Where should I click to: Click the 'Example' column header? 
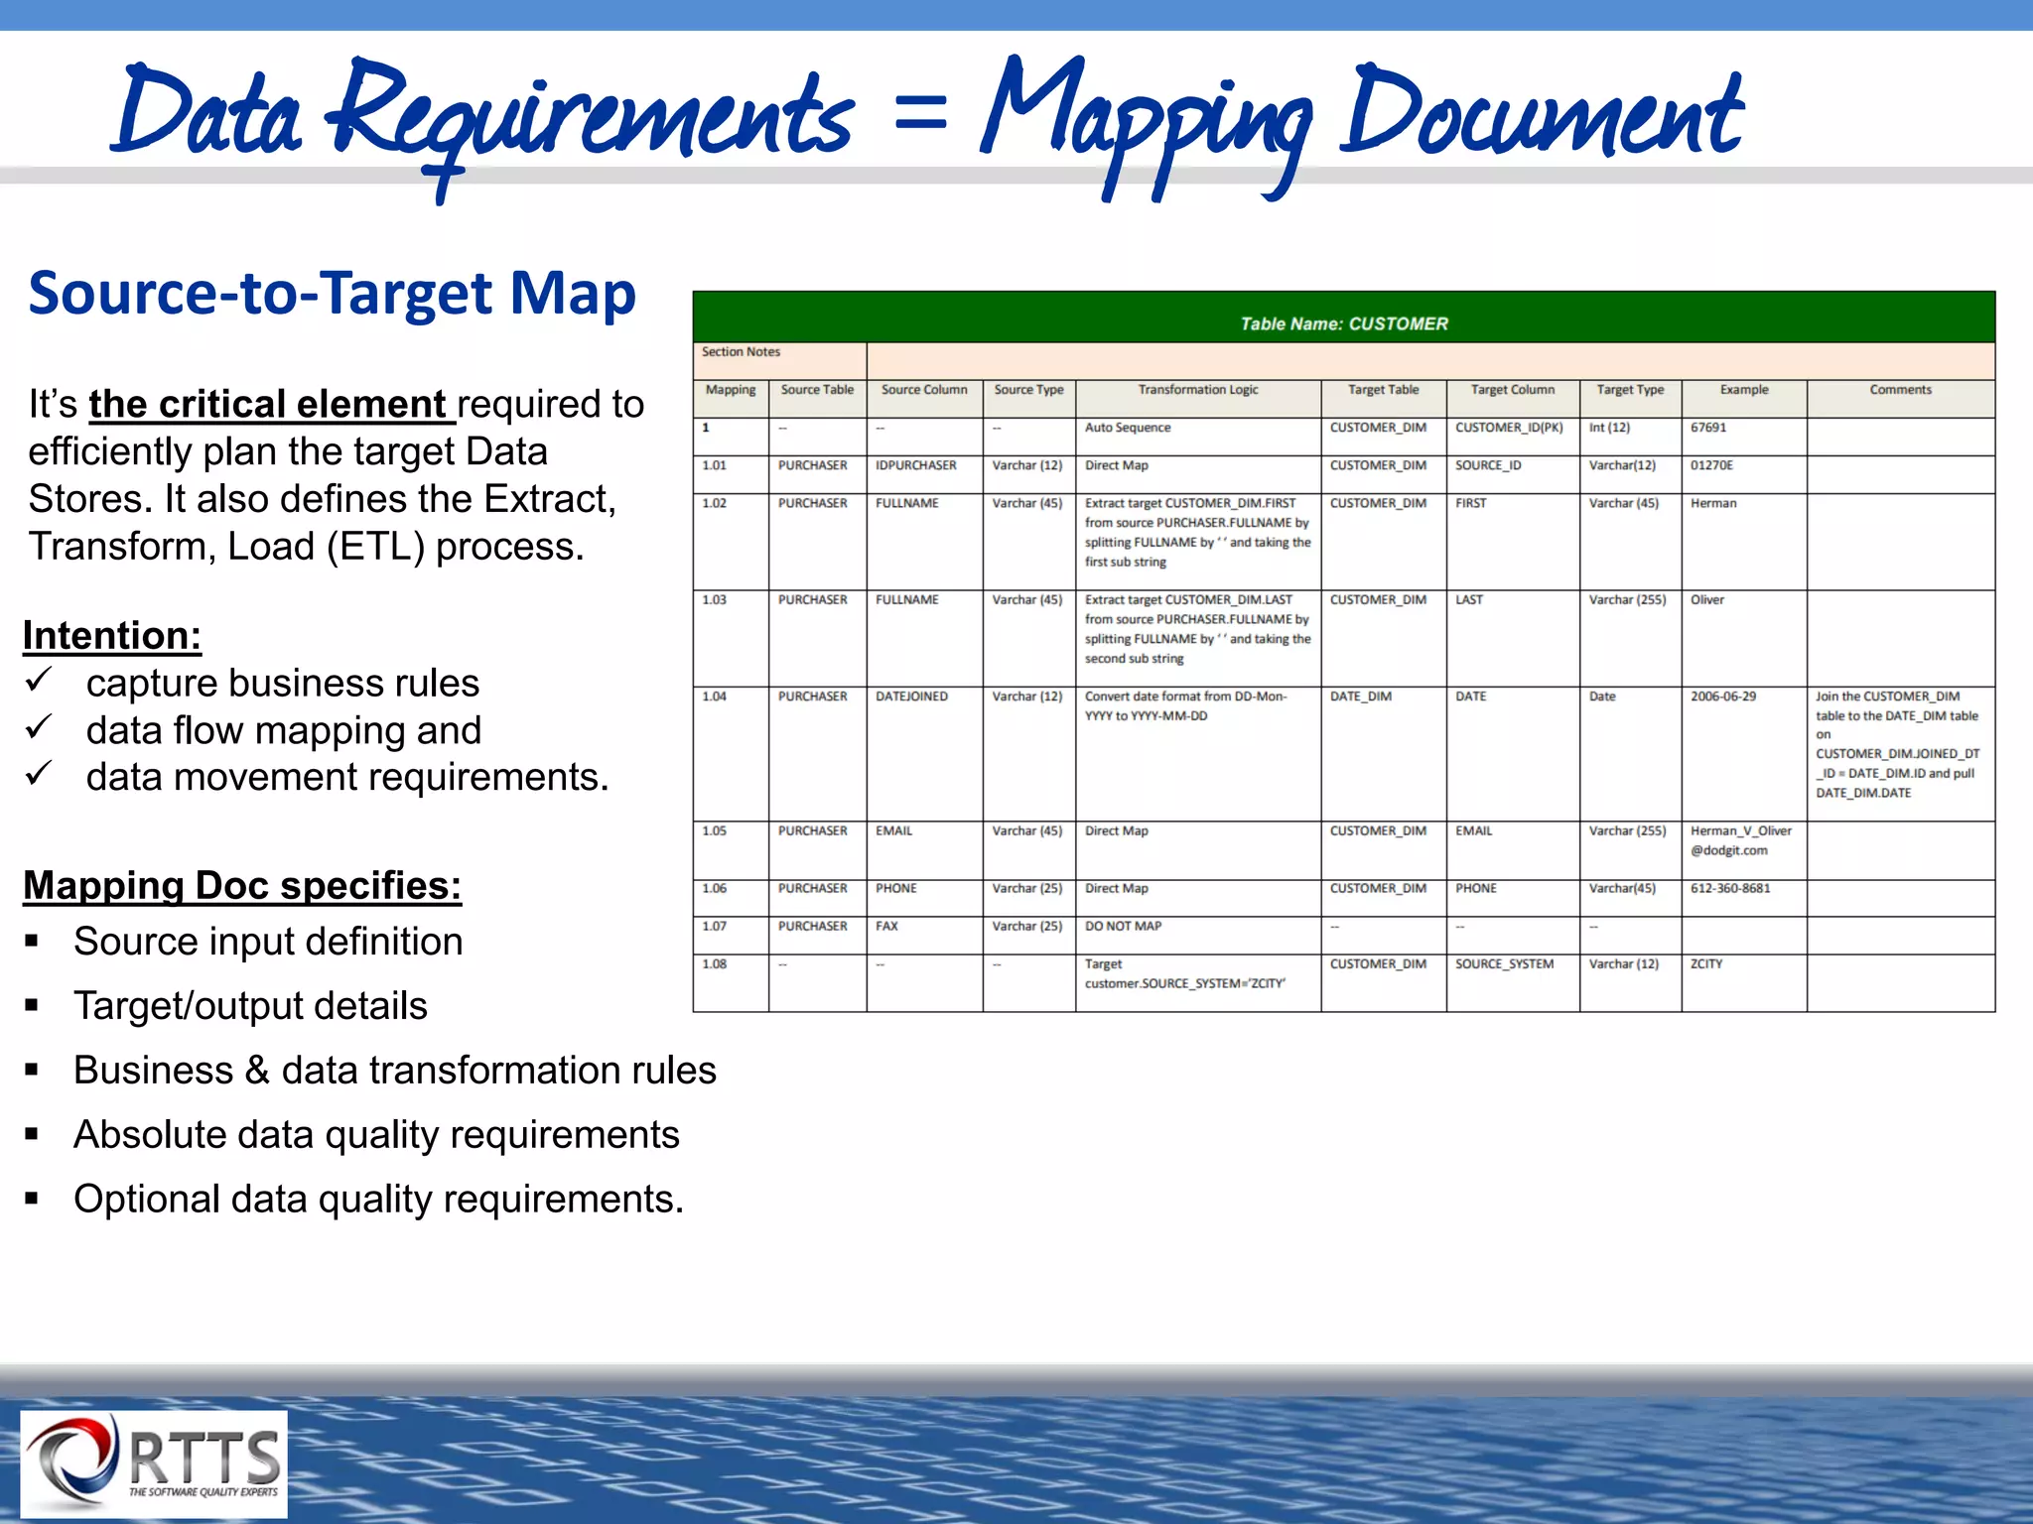click(1743, 398)
